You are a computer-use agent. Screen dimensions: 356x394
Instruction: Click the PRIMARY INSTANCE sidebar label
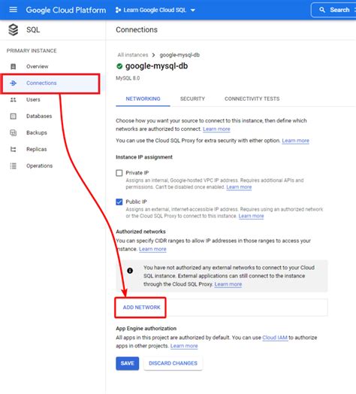32,51
